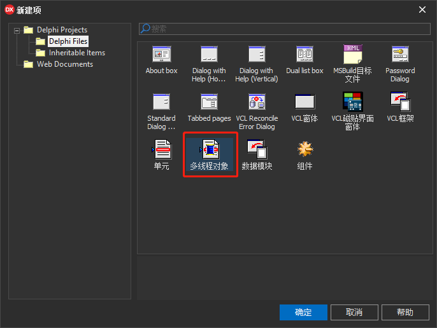
Task: Select the Password Dialog icon
Action: pos(400,54)
